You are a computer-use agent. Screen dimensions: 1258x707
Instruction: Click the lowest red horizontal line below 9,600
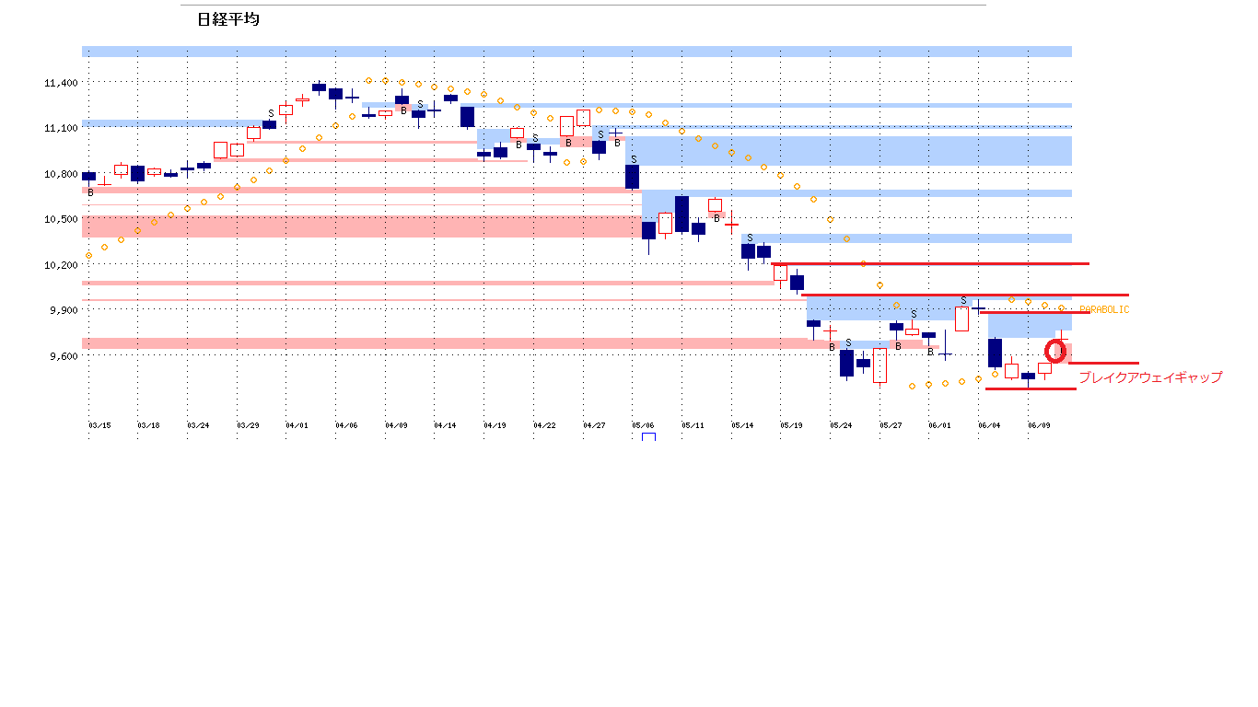tap(1030, 388)
